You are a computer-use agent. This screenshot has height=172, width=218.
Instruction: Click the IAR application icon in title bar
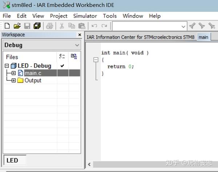tap(7, 5)
